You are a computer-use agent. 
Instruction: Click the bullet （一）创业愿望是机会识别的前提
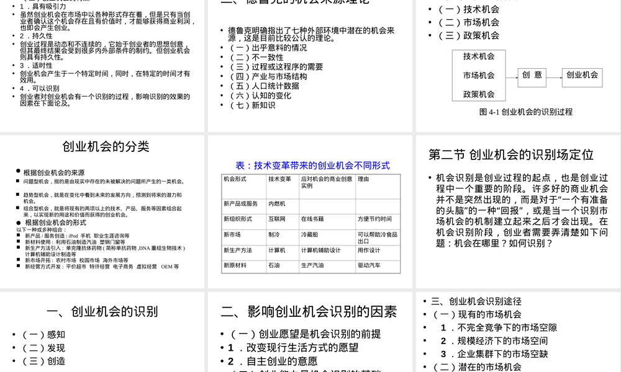pyautogui.click(x=306, y=334)
